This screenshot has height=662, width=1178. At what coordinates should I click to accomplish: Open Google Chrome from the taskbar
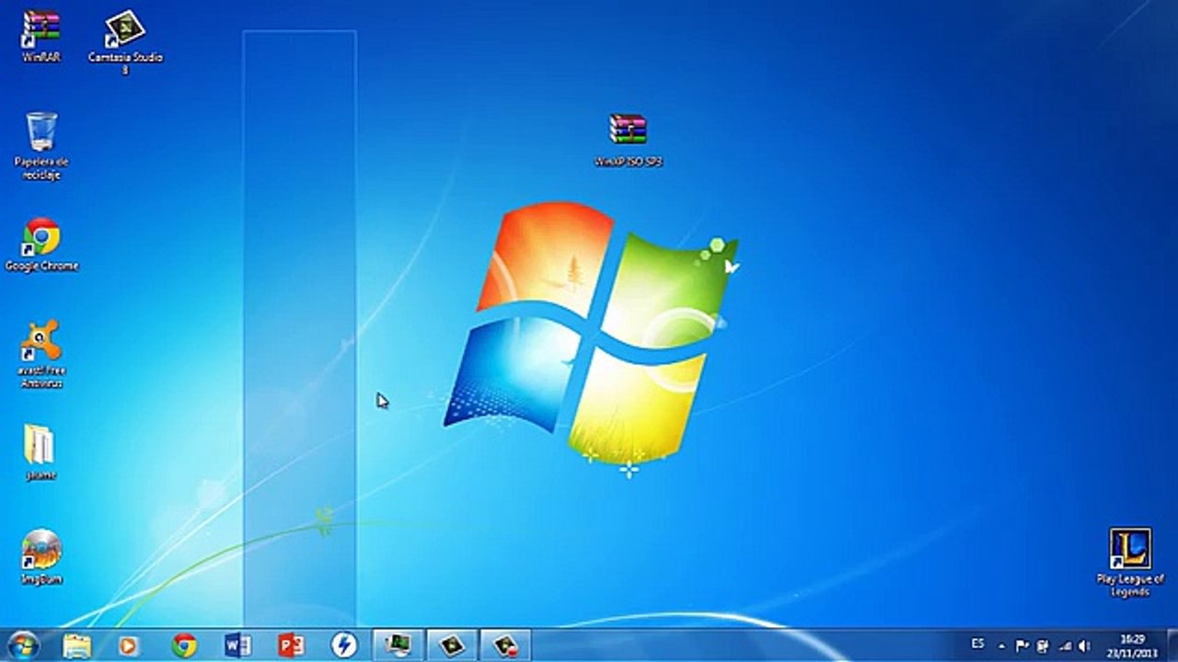tap(184, 645)
